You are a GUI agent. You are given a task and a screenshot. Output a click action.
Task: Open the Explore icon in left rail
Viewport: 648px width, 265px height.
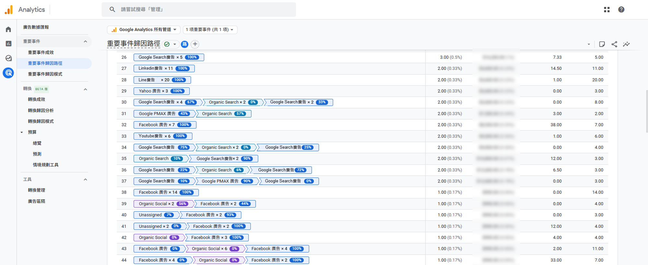pyautogui.click(x=8, y=58)
